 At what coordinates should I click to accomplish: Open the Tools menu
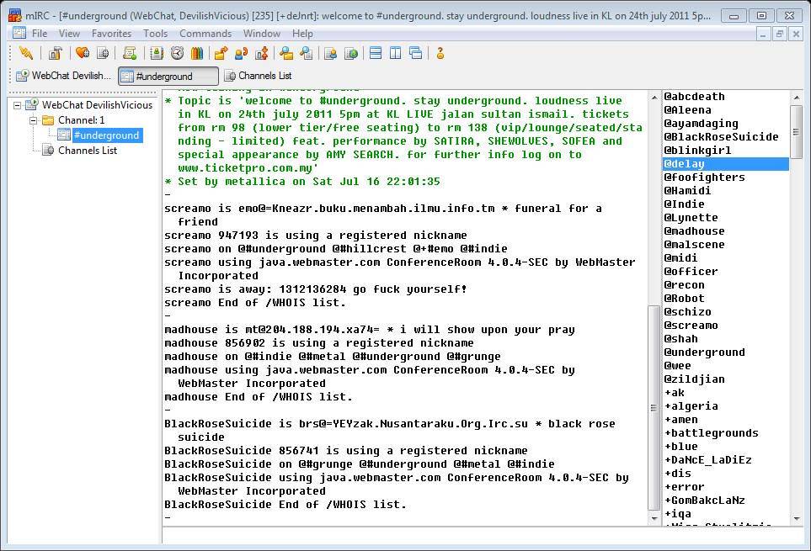pyautogui.click(x=155, y=34)
